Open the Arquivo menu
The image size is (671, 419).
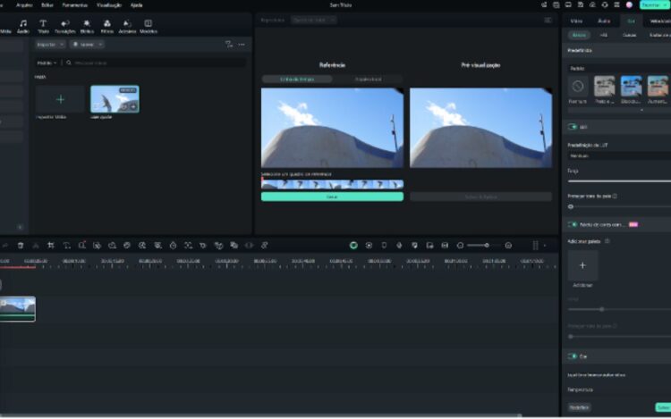point(24,5)
